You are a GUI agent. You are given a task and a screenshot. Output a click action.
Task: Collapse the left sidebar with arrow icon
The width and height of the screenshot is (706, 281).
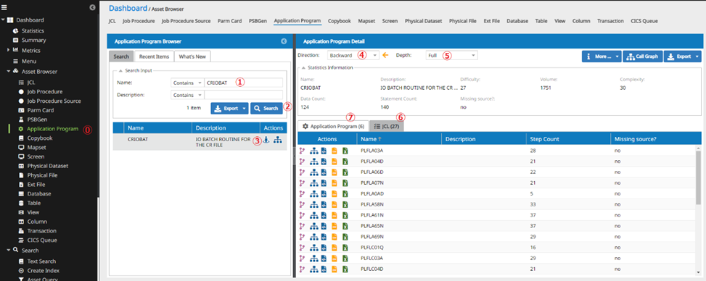click(x=92, y=7)
